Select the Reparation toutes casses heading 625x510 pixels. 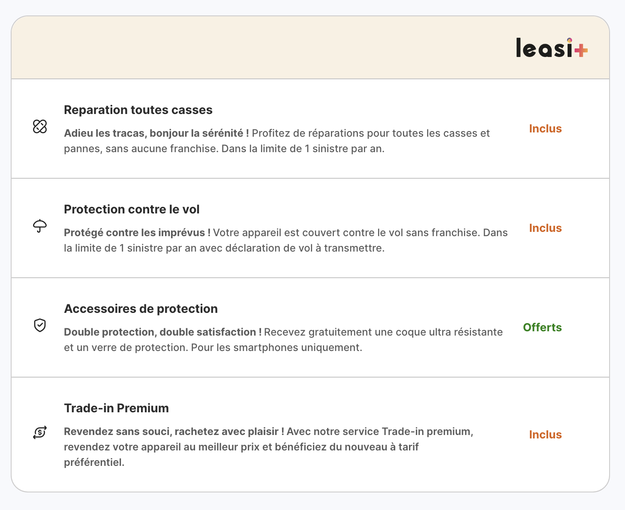[138, 110]
